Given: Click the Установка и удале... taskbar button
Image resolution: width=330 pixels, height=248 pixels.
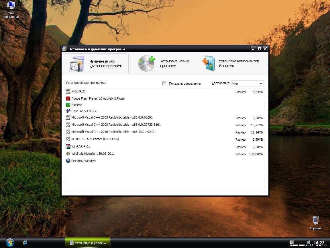Looking at the screenshot, I should tap(88, 243).
